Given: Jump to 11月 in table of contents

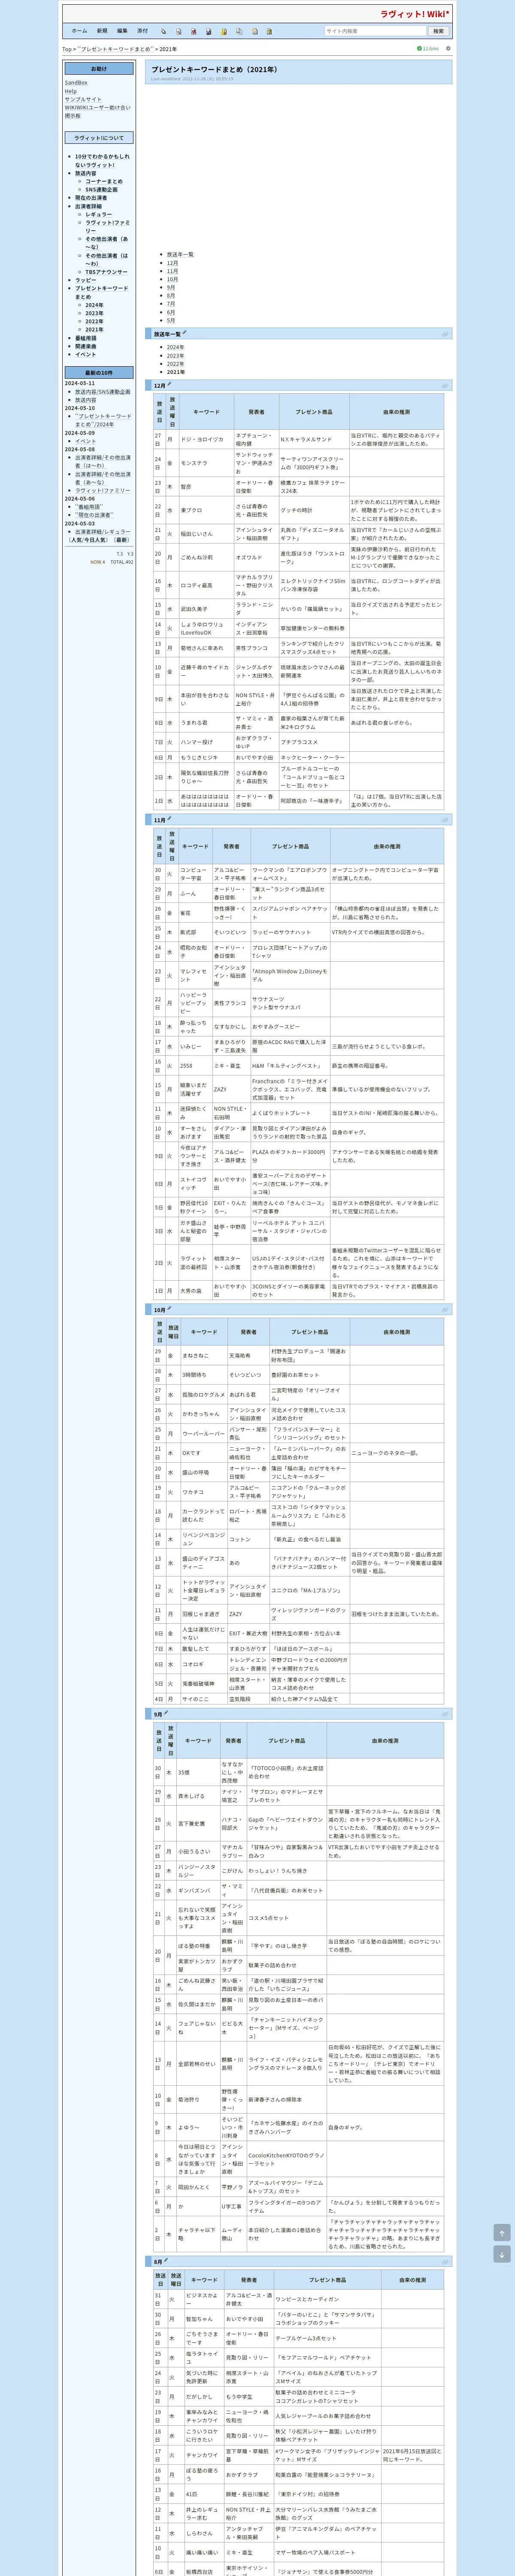Looking at the screenshot, I should (x=173, y=271).
